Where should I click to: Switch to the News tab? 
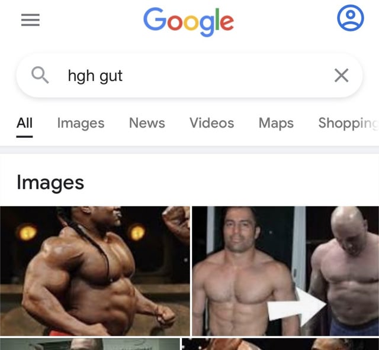[147, 123]
